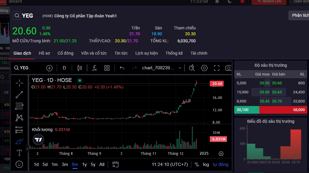
Task: Open the candlestick chart style menu
Action: (80, 68)
